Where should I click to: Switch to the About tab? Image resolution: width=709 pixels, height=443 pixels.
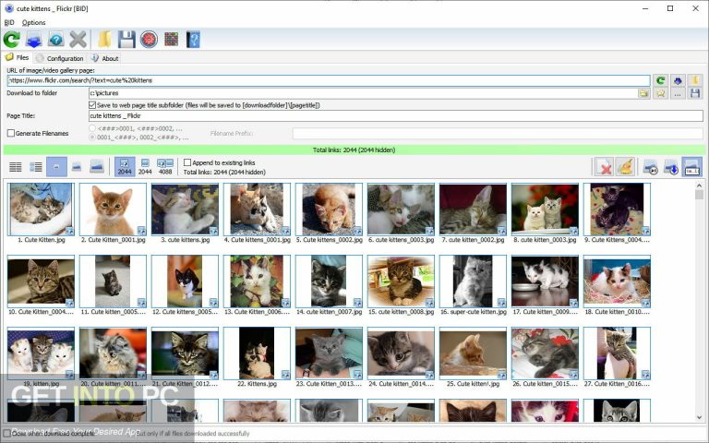click(x=105, y=58)
